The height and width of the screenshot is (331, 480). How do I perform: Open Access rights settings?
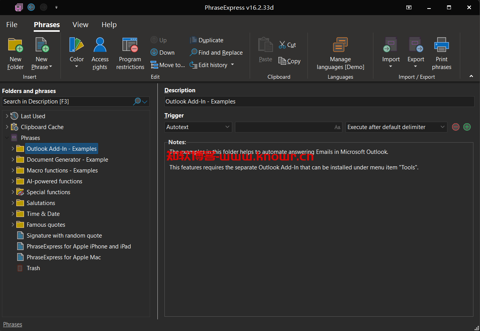pyautogui.click(x=100, y=53)
